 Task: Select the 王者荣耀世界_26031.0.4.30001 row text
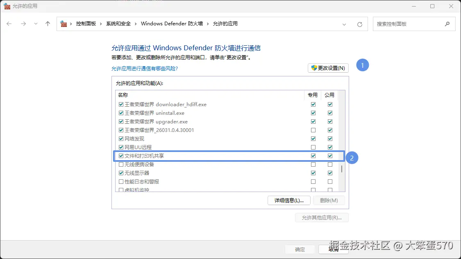(159, 130)
